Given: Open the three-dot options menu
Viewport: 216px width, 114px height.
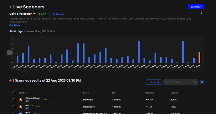Looking at the screenshot, I should click(202, 13).
